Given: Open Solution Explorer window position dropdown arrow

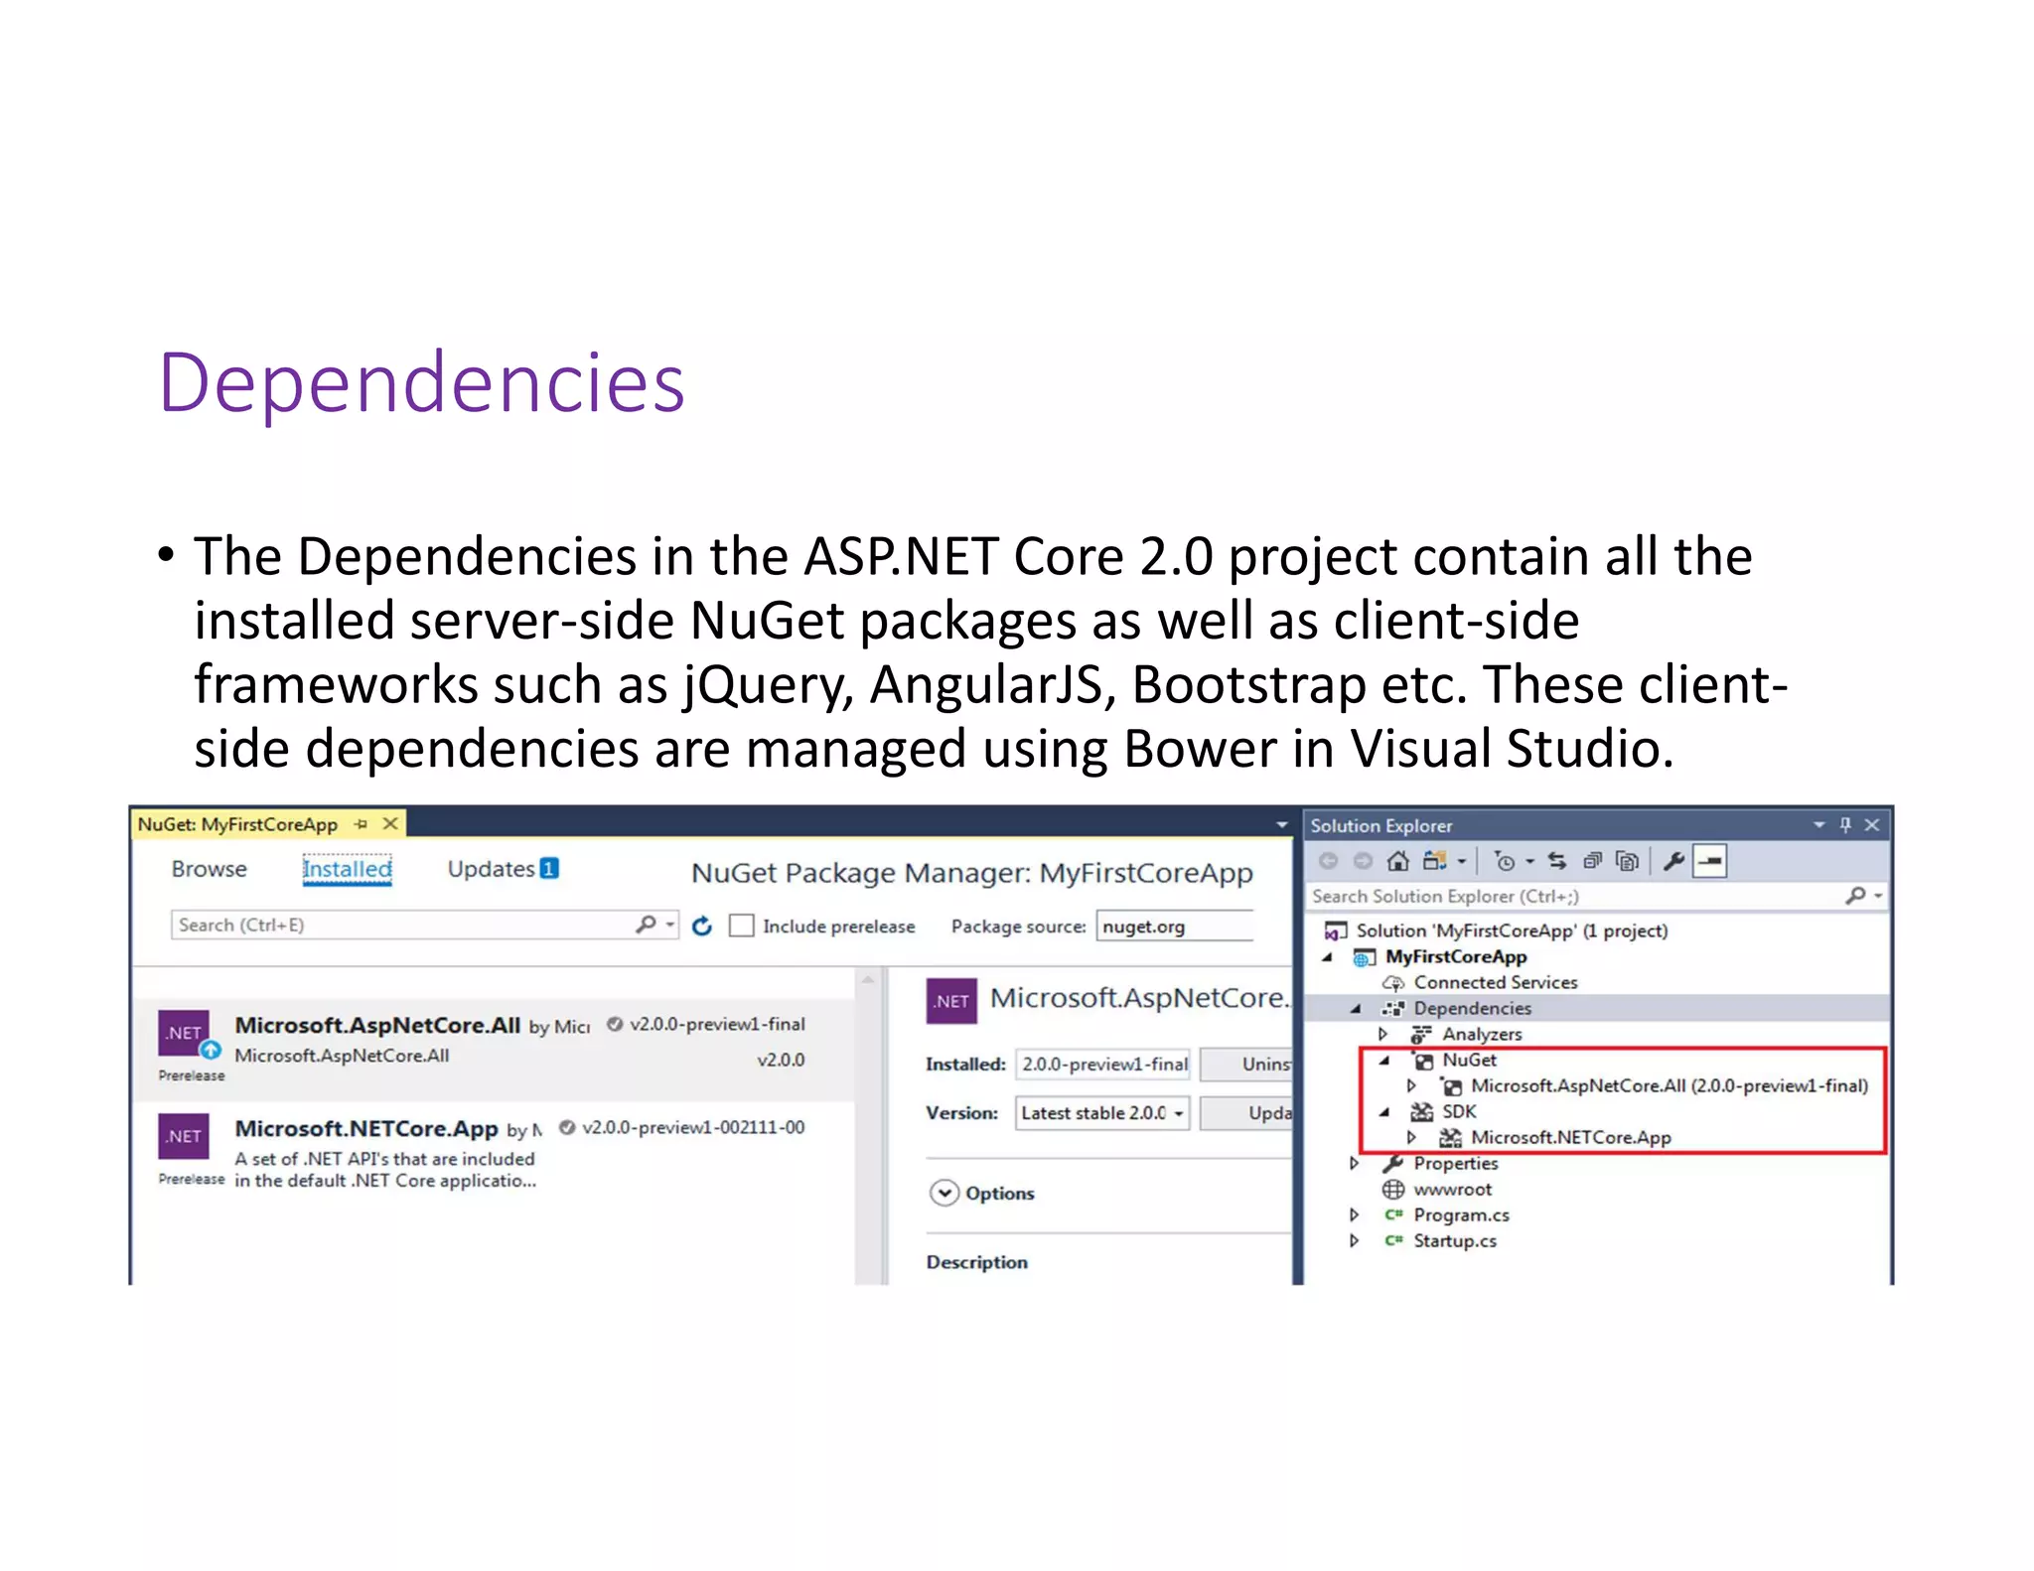Looking at the screenshot, I should pyautogui.click(x=1819, y=825).
